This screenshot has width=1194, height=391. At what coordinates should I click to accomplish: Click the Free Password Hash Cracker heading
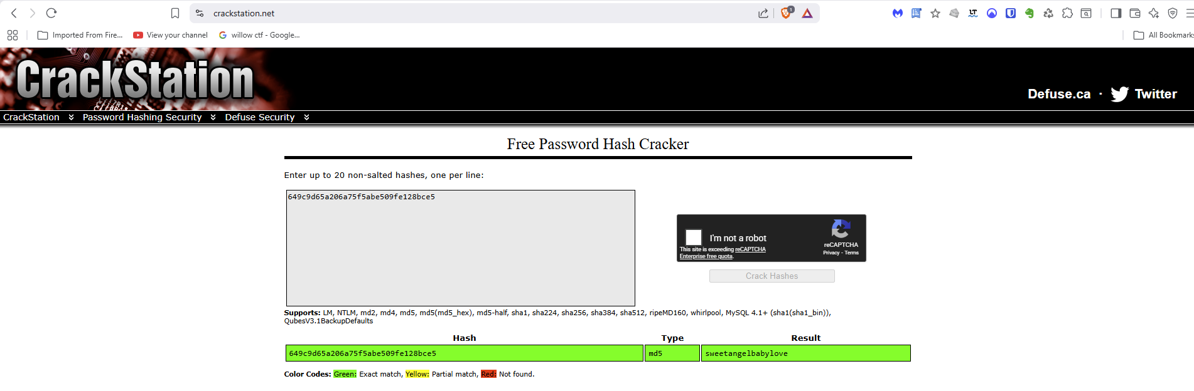click(598, 144)
